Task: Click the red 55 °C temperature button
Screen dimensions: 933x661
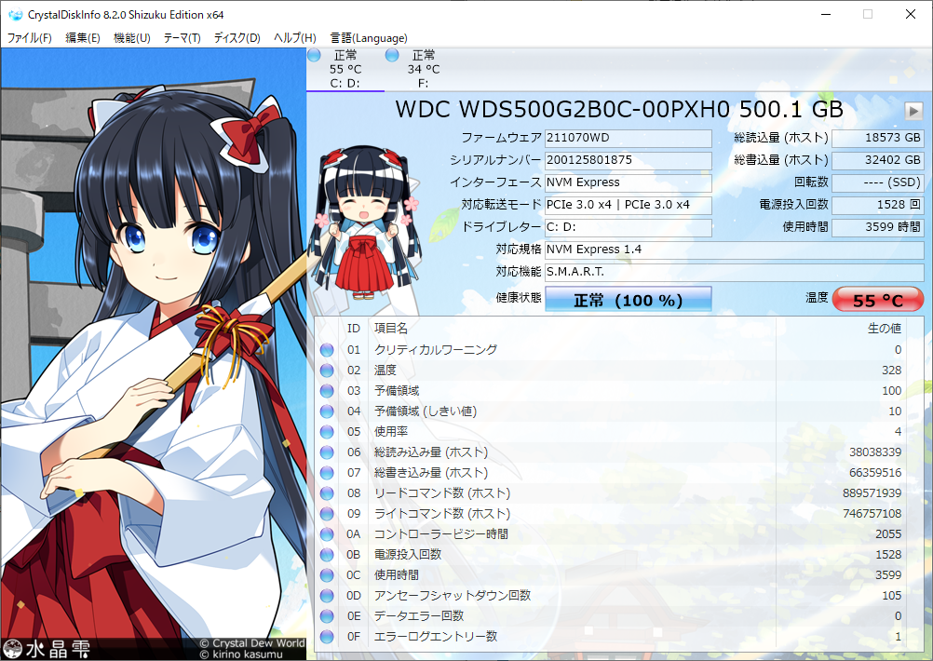Action: point(877,300)
